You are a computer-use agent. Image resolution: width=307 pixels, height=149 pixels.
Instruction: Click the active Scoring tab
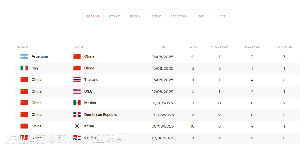point(93,16)
